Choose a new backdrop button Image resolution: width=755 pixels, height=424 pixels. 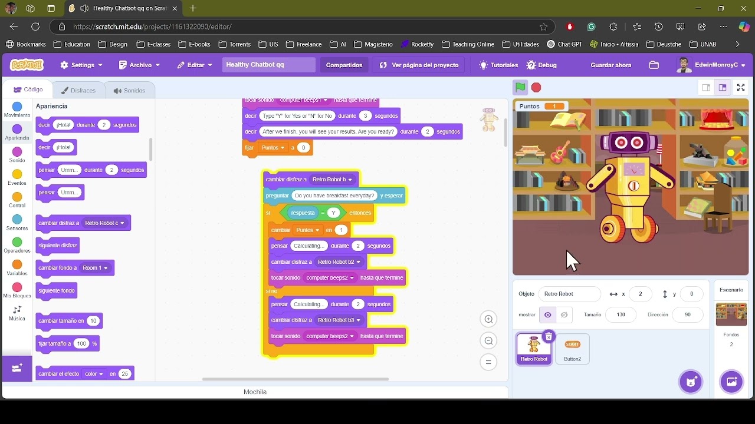coord(731,381)
